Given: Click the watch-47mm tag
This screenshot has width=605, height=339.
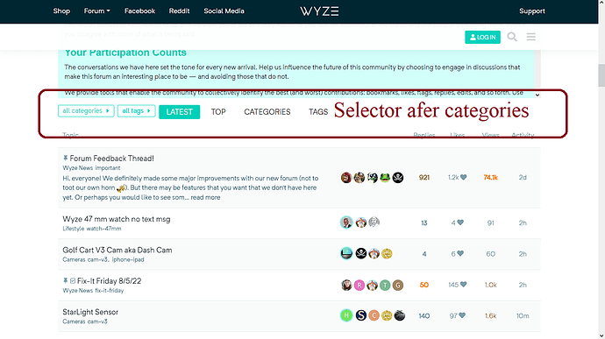Looking at the screenshot, I should 103,229.
